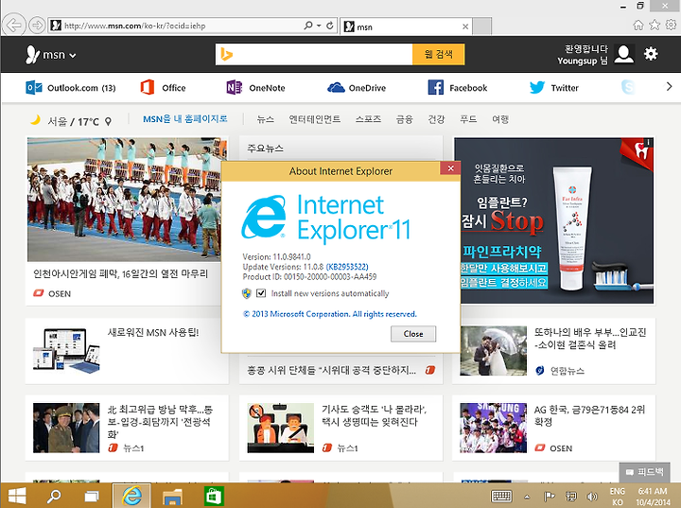Open taskbar Search magnifier
Image resolution: width=681 pixels, height=508 pixels.
click(54, 496)
